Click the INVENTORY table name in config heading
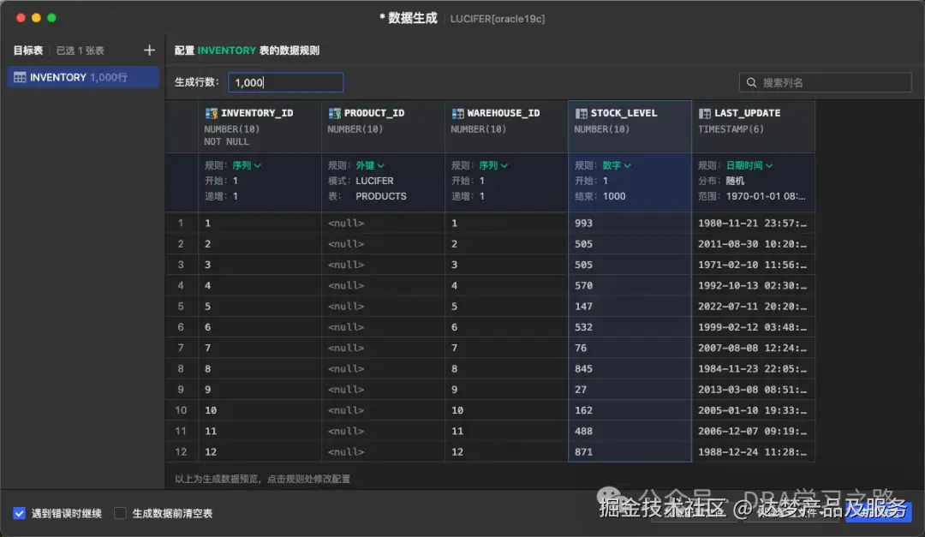The image size is (925, 537). click(x=226, y=51)
